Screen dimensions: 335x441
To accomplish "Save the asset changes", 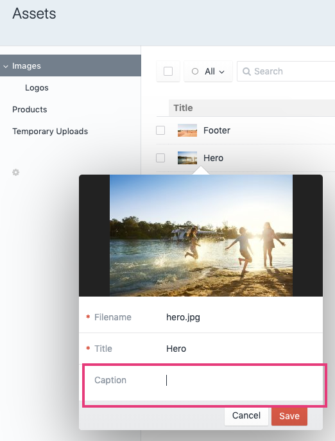I will coord(289,416).
